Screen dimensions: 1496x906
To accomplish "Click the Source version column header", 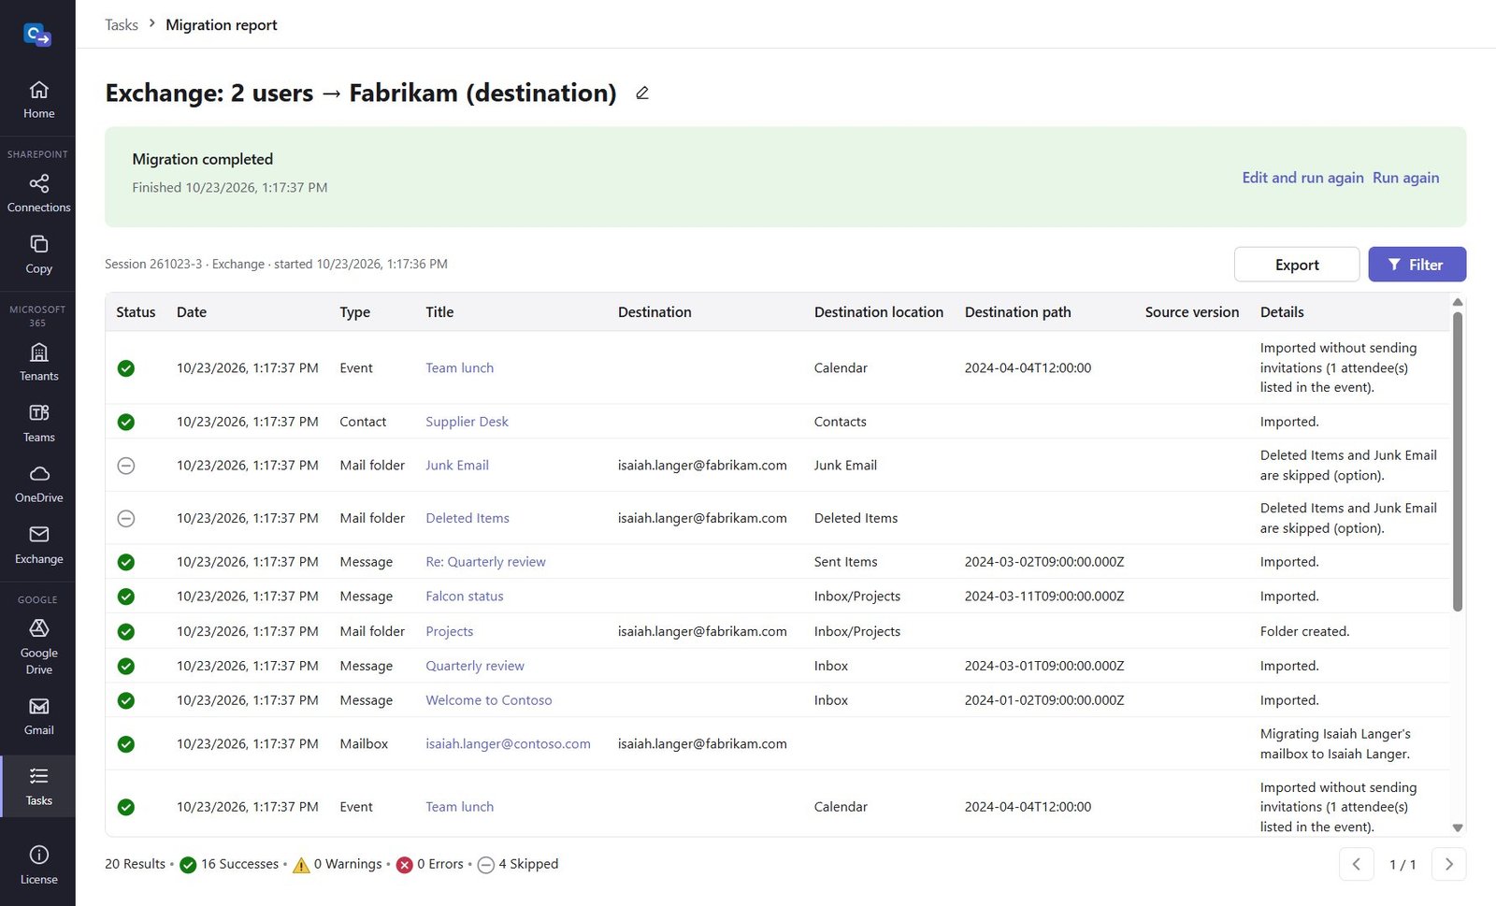I will (1192, 312).
